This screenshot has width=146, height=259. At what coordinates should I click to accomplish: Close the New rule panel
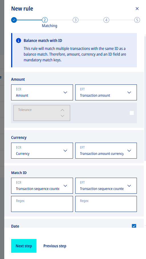(137, 9)
